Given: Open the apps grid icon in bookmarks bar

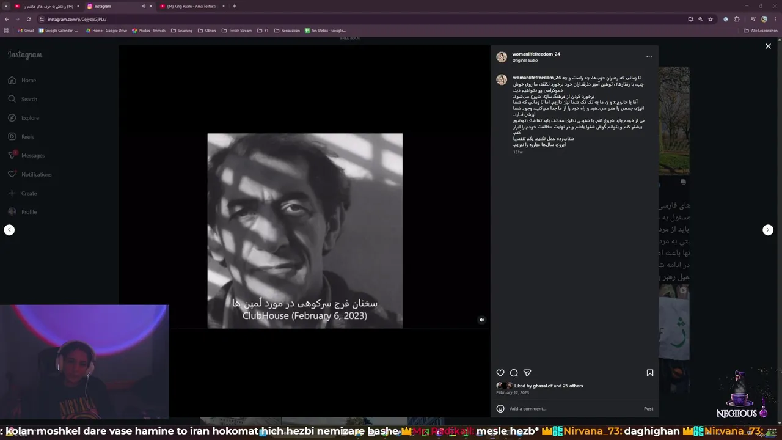Looking at the screenshot, I should [x=6, y=30].
